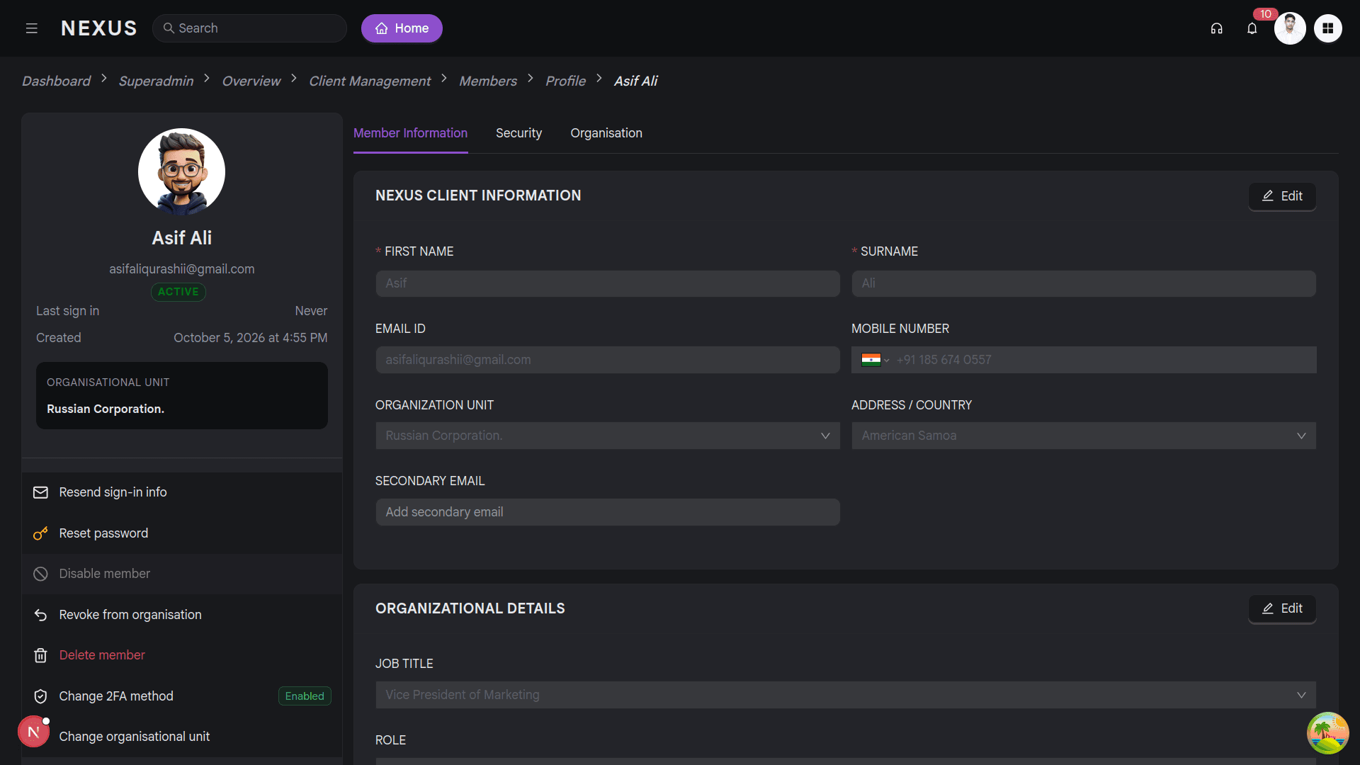1360x765 pixels.
Task: Click the Mobile Number field
Action: coord(1084,360)
